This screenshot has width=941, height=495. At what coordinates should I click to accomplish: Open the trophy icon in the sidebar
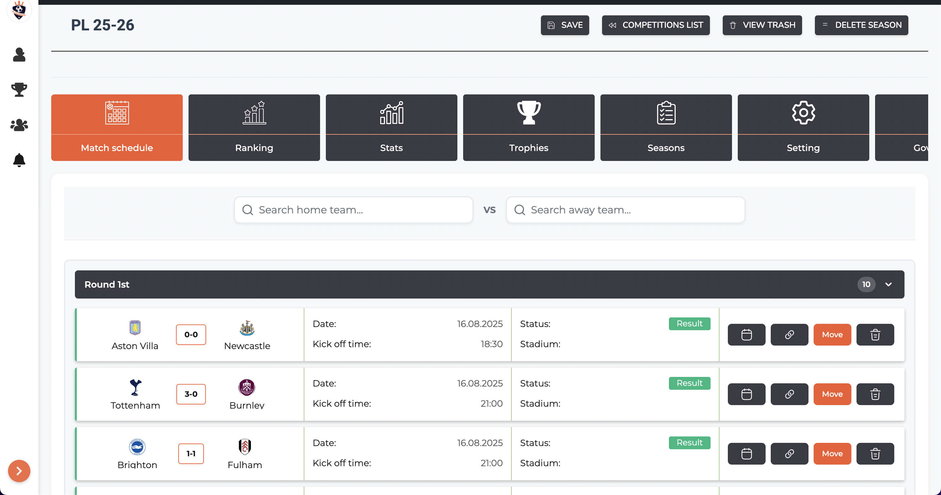click(x=19, y=90)
